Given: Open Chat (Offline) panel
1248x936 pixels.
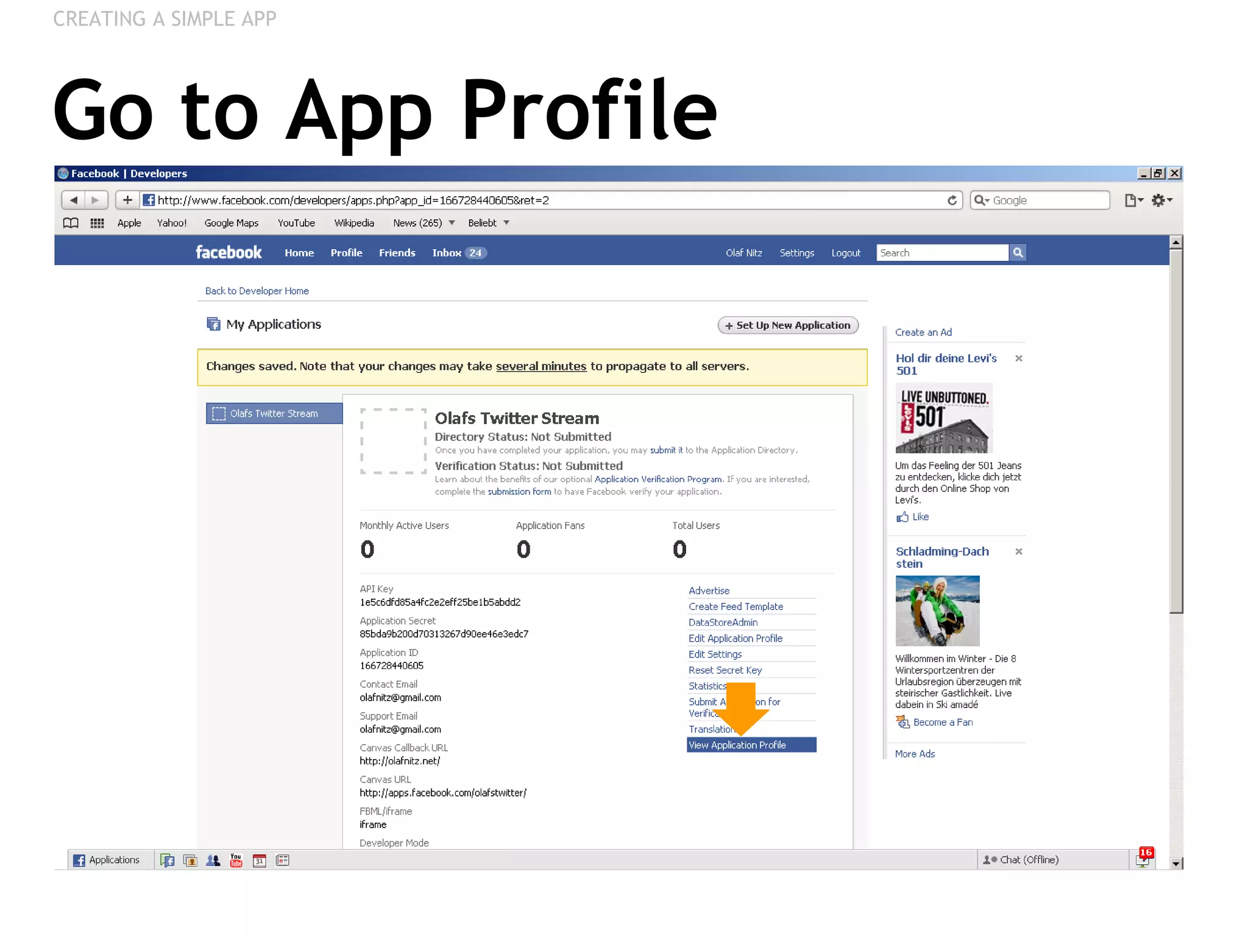Looking at the screenshot, I should tap(1053, 860).
